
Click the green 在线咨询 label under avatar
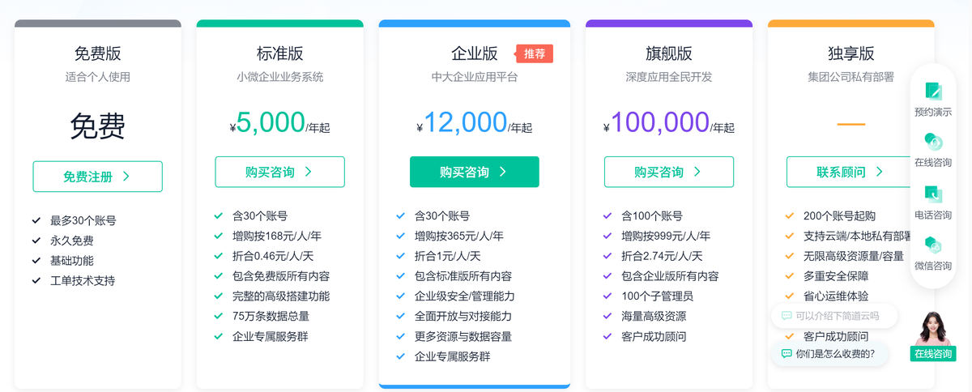[x=933, y=354]
